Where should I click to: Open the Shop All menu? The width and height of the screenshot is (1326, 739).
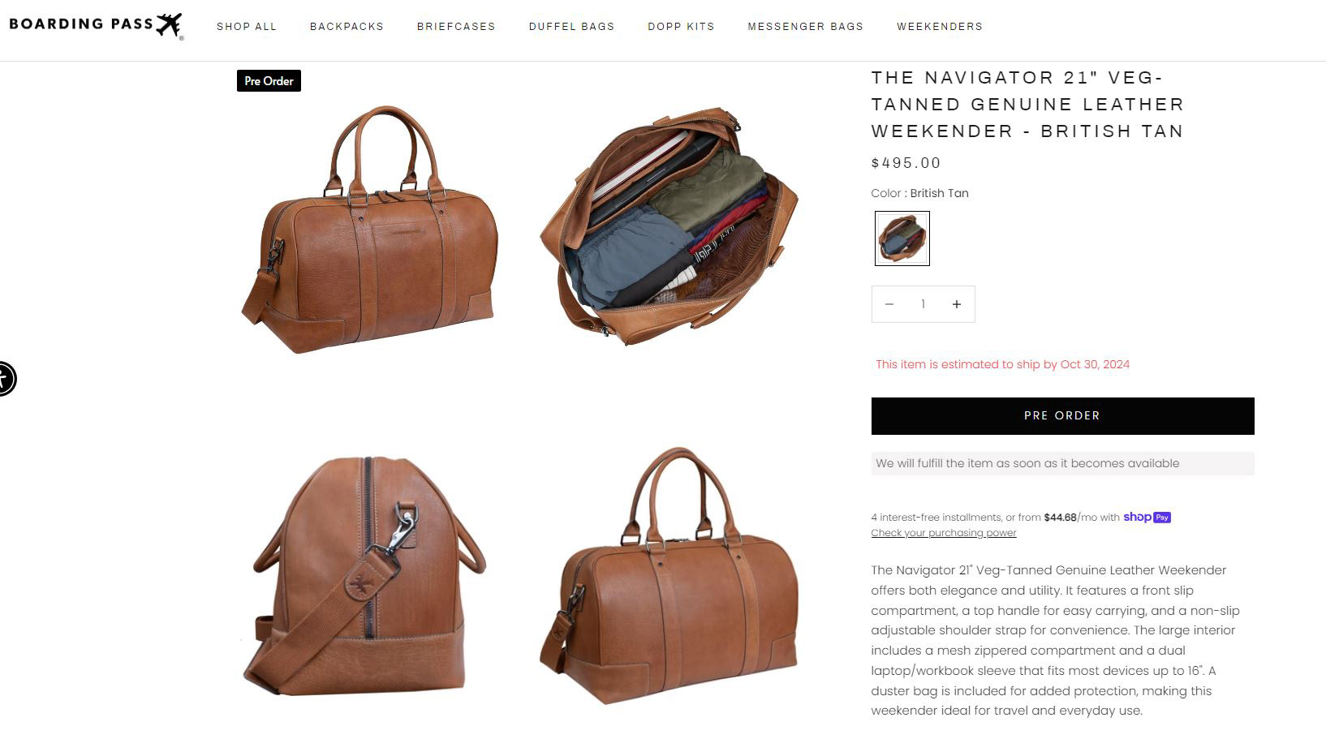(x=247, y=27)
